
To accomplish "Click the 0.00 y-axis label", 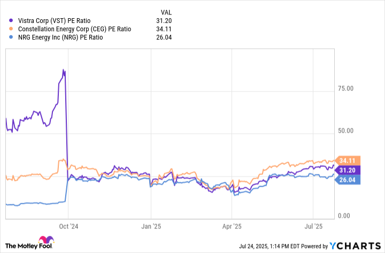I will [344, 216].
